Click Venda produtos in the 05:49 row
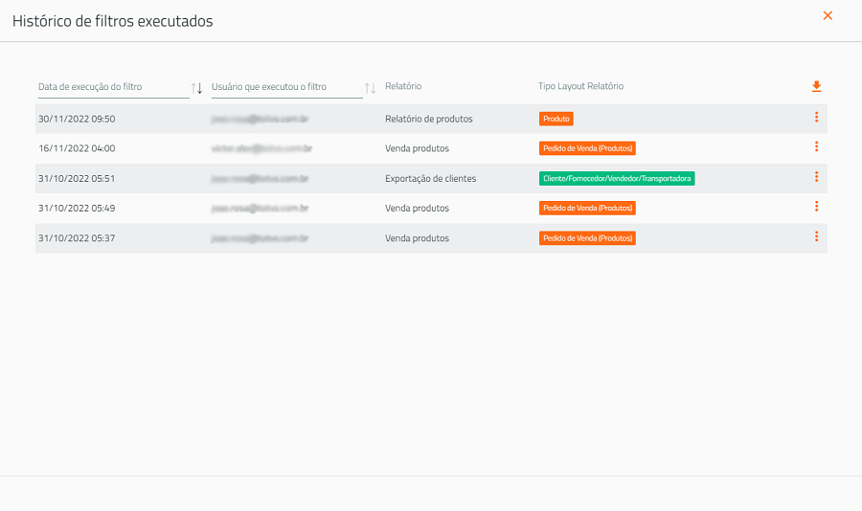The height and width of the screenshot is (511, 862). point(417,209)
